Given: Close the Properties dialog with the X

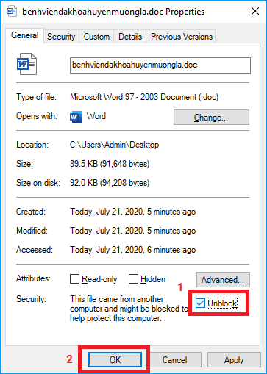Looking at the screenshot, I should pos(255,11).
